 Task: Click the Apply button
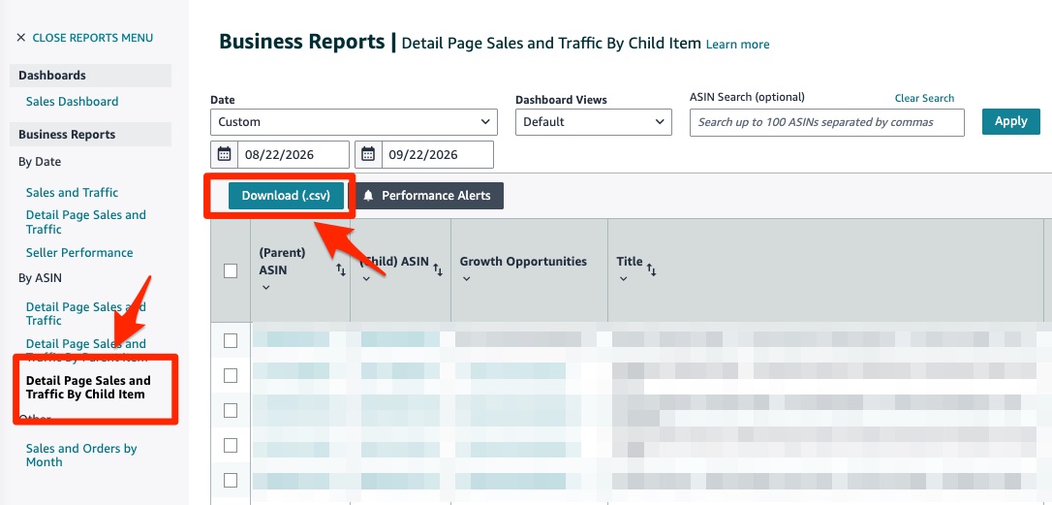point(1011,121)
